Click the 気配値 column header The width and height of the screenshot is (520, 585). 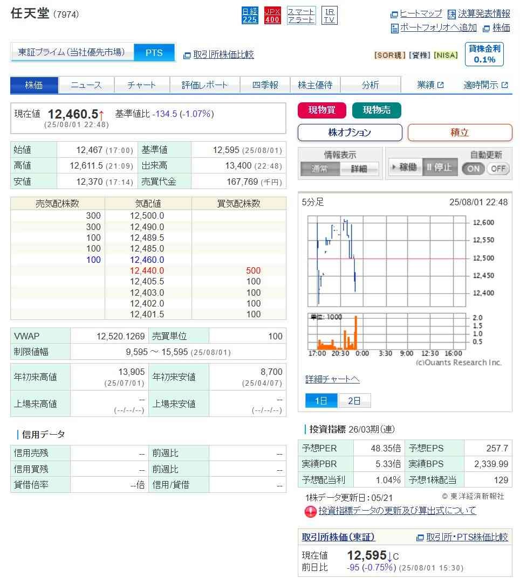pos(148,203)
